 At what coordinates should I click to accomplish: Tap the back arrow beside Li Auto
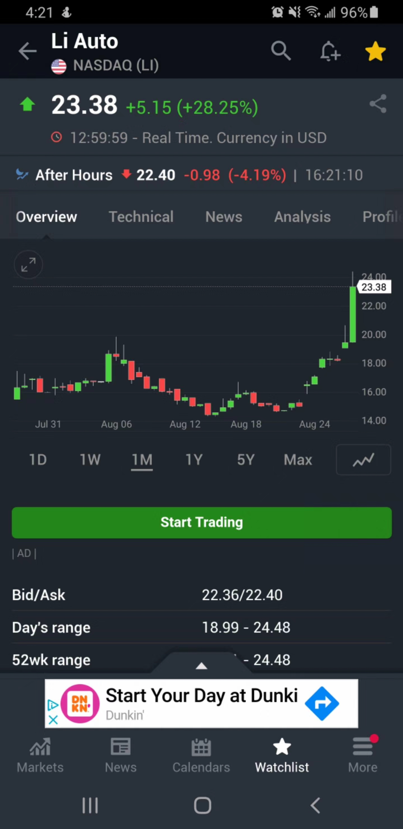[27, 51]
